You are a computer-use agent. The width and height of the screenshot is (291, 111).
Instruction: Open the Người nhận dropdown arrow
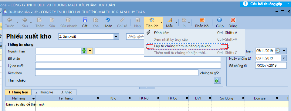[90, 51]
